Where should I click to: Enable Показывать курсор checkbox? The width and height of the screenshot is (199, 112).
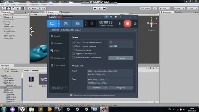click(x=73, y=50)
